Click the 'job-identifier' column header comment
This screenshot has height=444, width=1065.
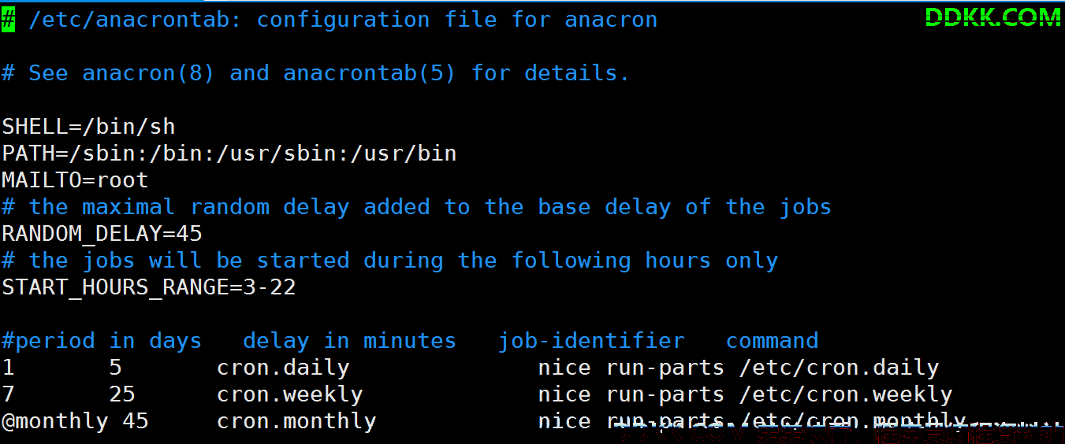(x=591, y=341)
